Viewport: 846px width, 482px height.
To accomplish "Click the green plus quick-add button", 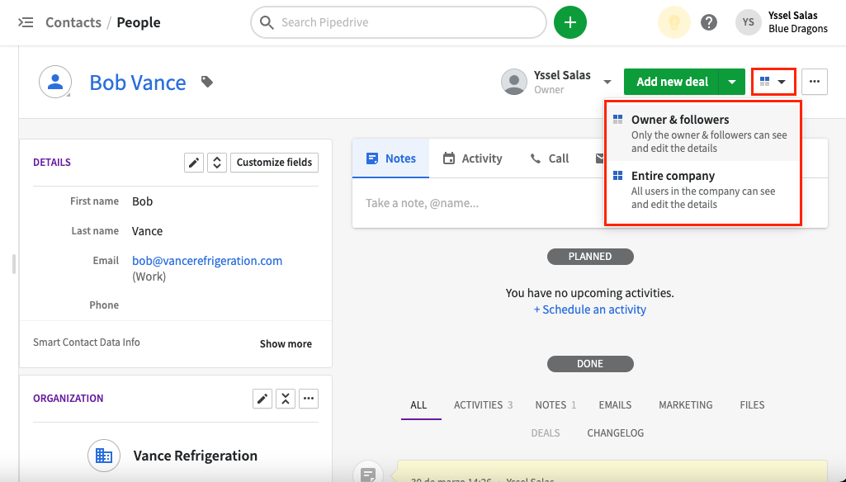I will pyautogui.click(x=570, y=22).
